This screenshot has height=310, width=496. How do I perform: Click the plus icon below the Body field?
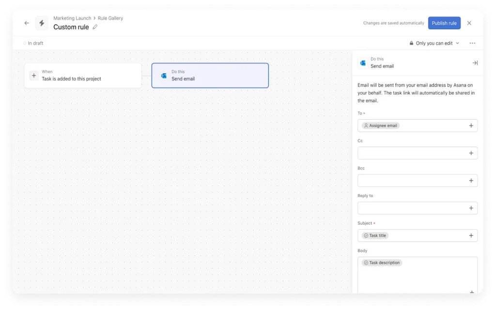[x=470, y=293]
